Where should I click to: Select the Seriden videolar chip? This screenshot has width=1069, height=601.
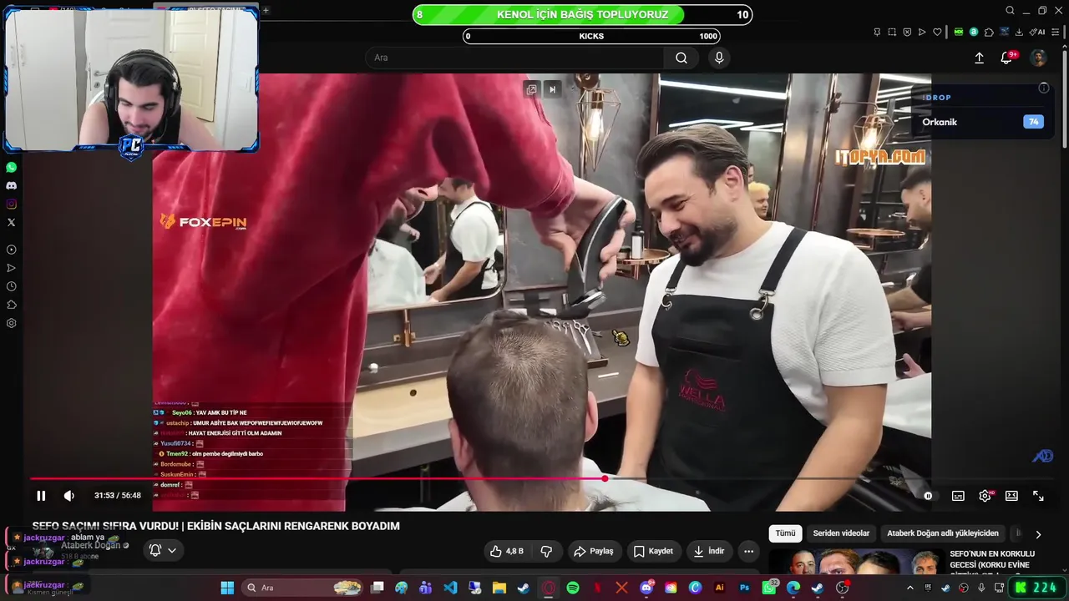pyautogui.click(x=841, y=533)
